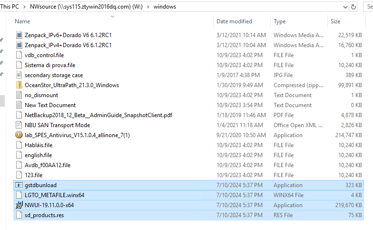
Task: Select the no_dismount text document icon
Action: pos(19,95)
